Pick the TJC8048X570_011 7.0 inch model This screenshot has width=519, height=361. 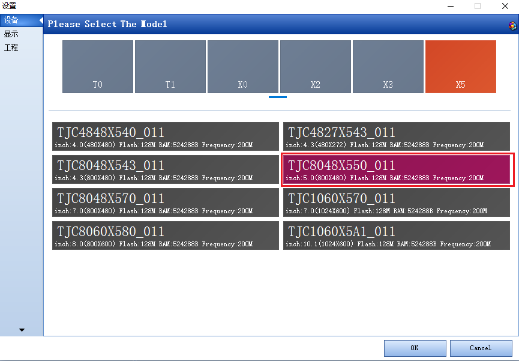166,202
